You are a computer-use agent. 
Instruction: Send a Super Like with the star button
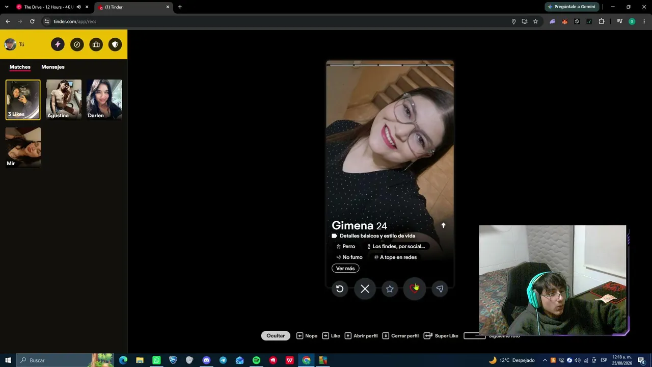(x=390, y=289)
